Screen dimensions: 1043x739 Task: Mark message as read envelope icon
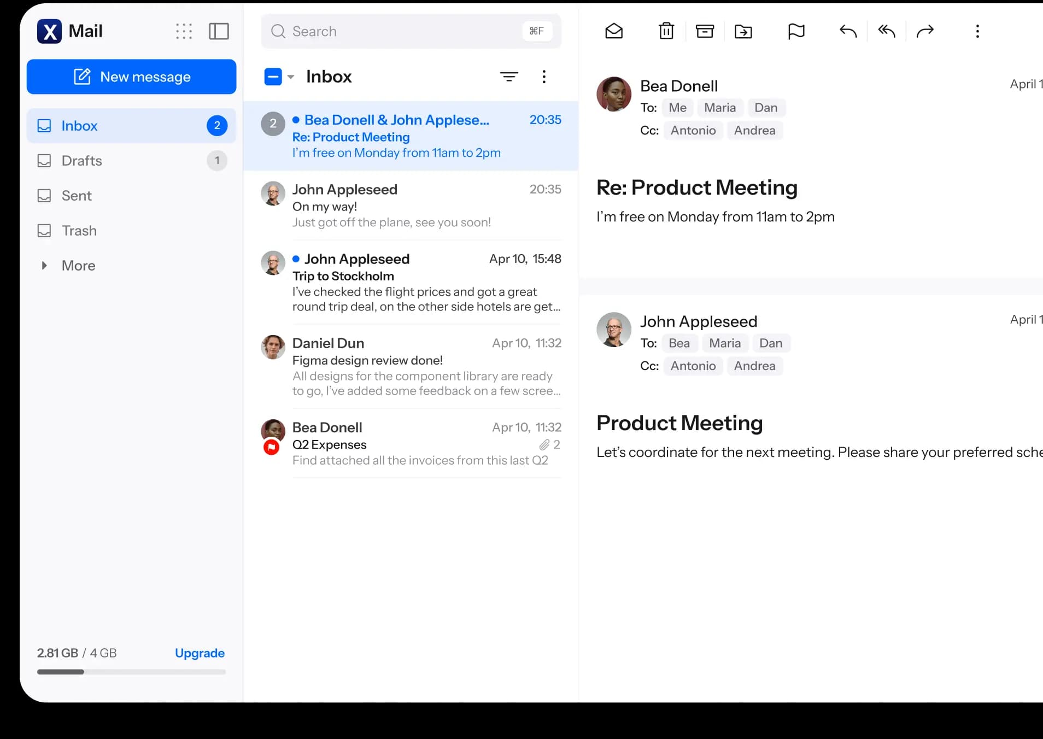(614, 31)
